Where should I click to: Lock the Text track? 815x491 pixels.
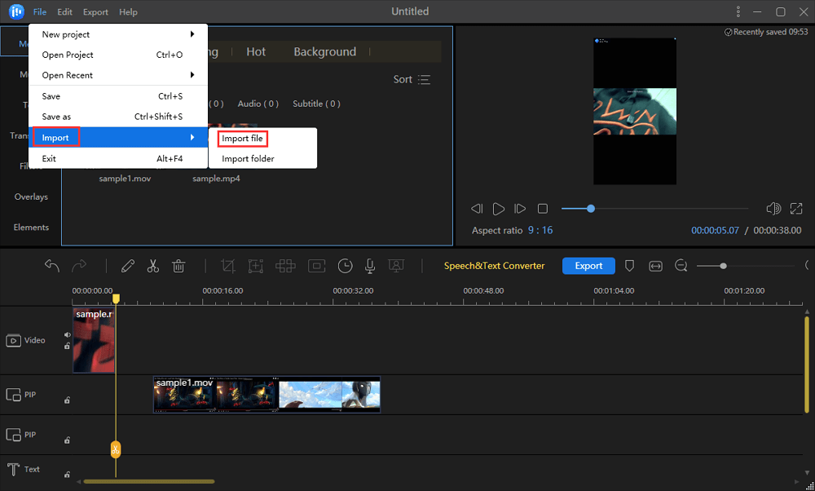pyautogui.click(x=67, y=474)
